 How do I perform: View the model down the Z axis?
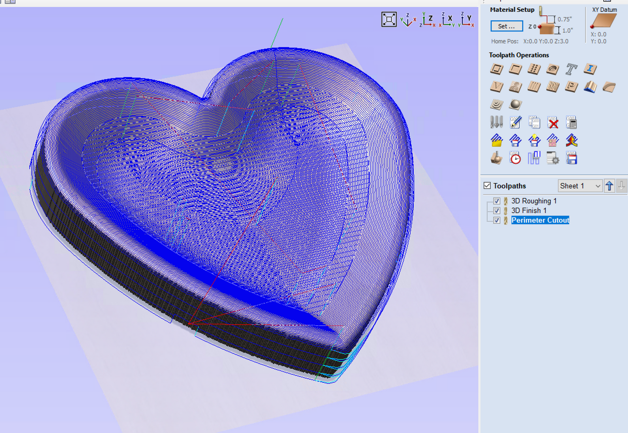click(428, 20)
